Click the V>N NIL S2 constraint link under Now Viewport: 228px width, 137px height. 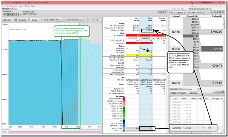(x=146, y=38)
